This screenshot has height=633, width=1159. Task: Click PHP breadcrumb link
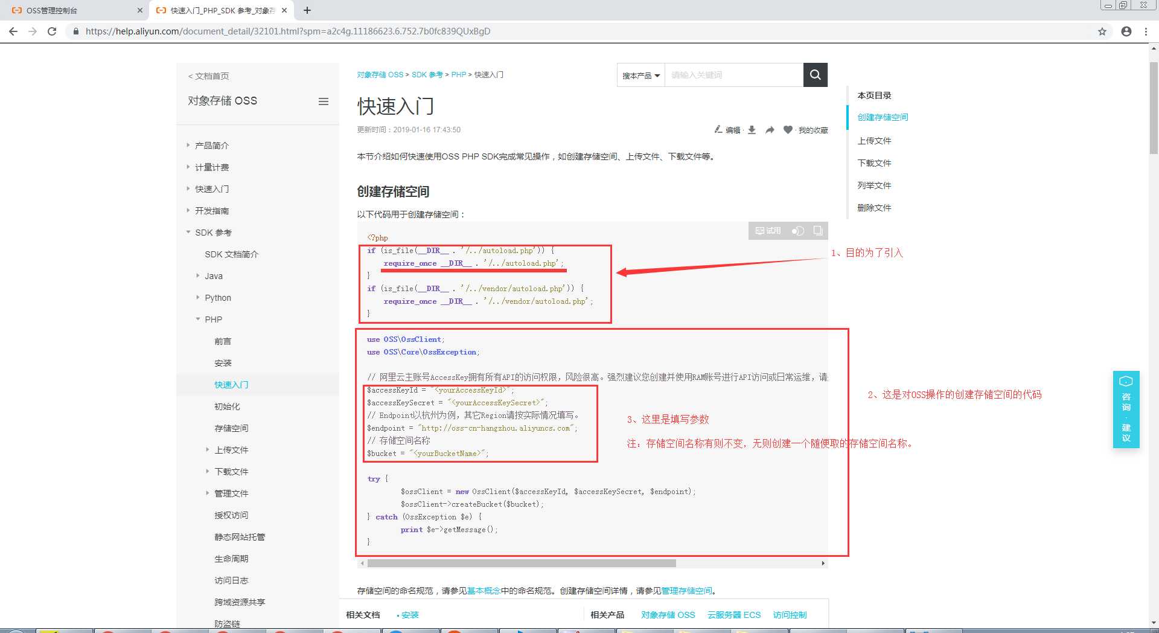pos(459,75)
